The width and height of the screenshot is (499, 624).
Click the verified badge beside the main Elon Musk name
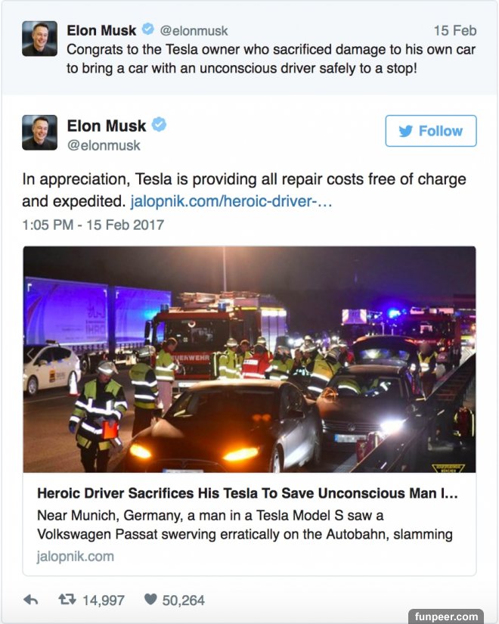click(160, 125)
